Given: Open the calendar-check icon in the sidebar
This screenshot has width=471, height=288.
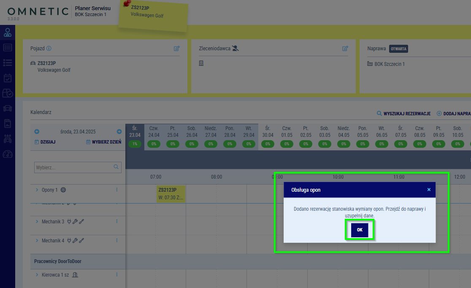Looking at the screenshot, I should click(x=8, y=78).
